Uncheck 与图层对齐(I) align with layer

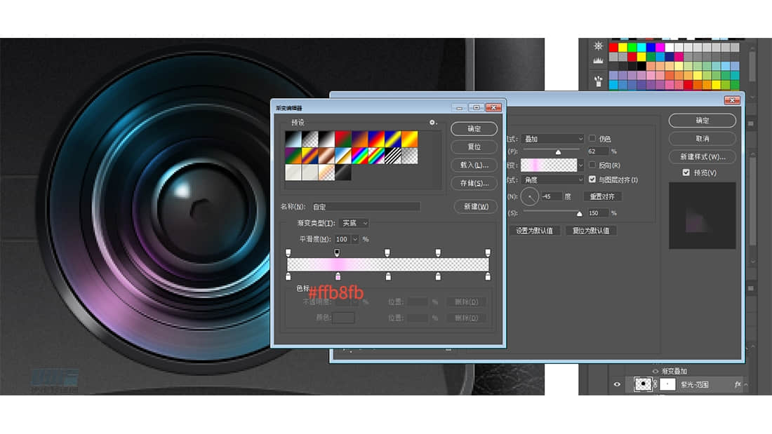pos(592,179)
